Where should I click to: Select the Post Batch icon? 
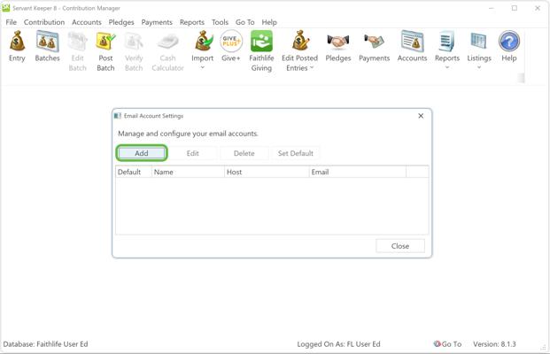(x=105, y=42)
